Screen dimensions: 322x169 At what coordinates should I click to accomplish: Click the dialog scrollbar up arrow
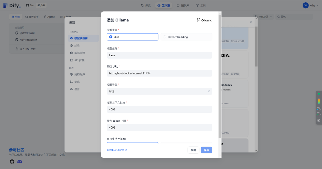(220, 13)
